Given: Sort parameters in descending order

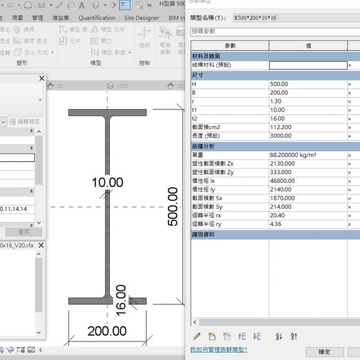Looking at the screenshot, I should [x=293, y=336].
